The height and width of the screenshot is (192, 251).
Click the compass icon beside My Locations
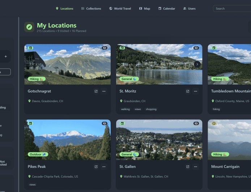pos(29,27)
